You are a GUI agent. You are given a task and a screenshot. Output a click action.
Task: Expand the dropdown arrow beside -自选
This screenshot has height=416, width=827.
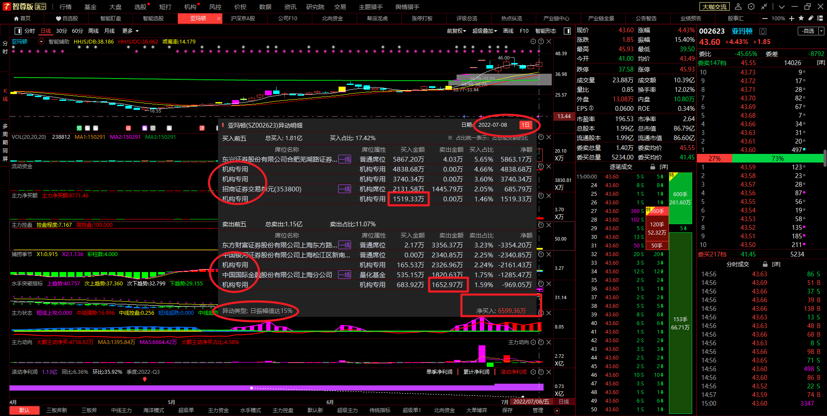pos(821,31)
